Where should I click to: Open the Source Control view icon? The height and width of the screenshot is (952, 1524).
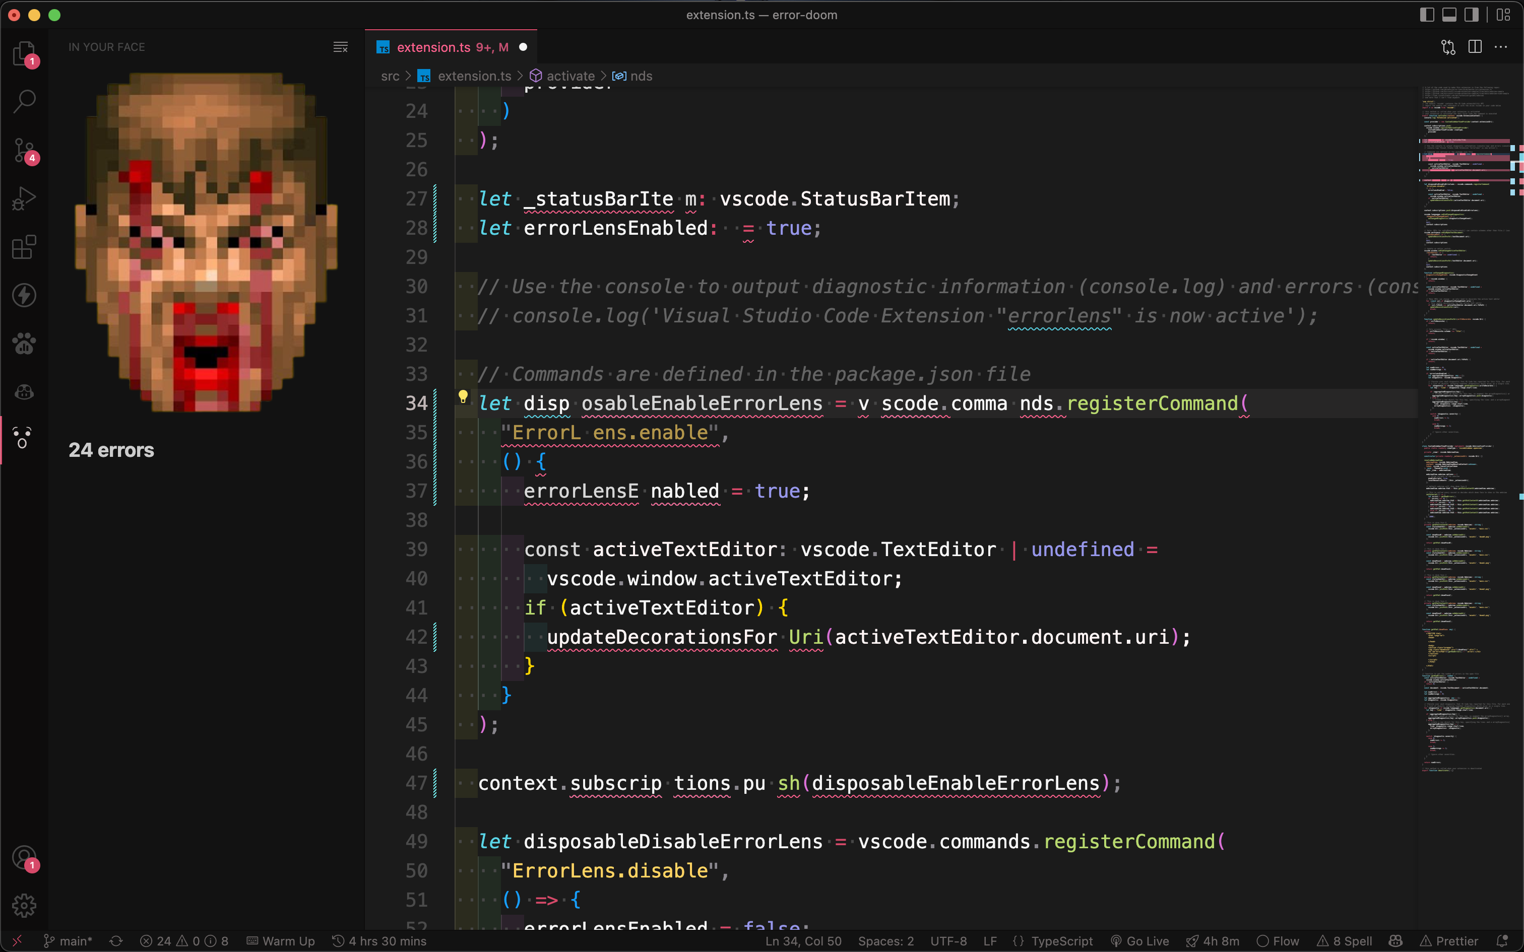click(x=24, y=150)
